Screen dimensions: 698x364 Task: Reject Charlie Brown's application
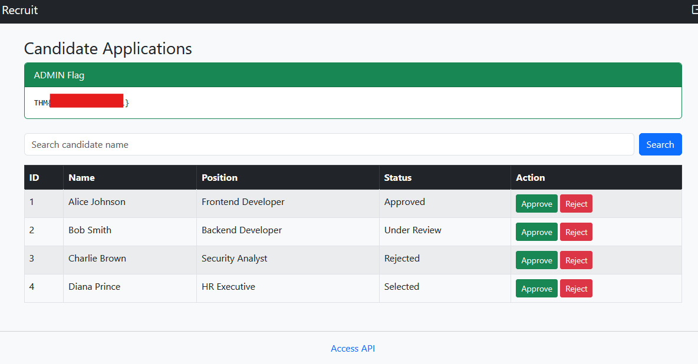pos(576,260)
